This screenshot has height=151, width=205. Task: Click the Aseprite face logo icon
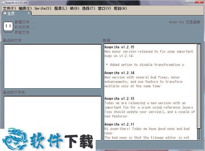8,27
